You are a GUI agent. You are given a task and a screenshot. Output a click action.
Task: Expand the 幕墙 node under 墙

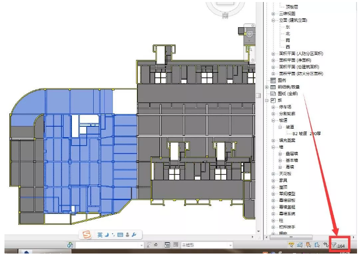(280, 167)
